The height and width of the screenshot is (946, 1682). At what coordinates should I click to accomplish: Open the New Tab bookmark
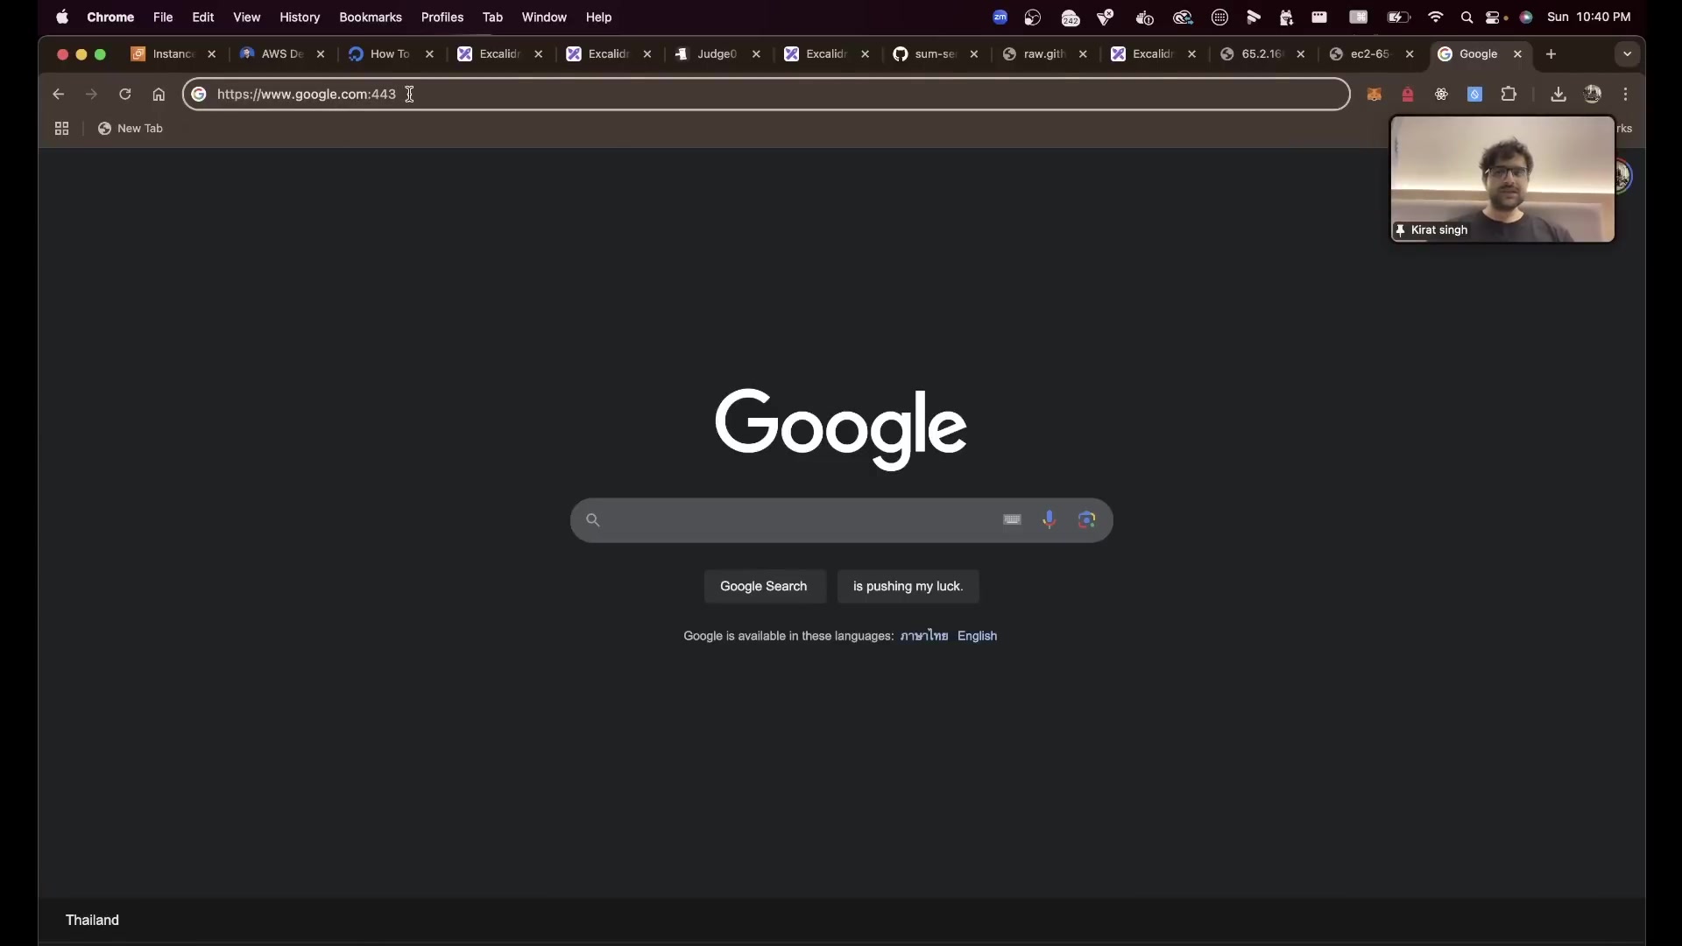coord(131,129)
